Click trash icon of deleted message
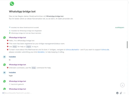This screenshot has height=95, width=129. pos(10,84)
